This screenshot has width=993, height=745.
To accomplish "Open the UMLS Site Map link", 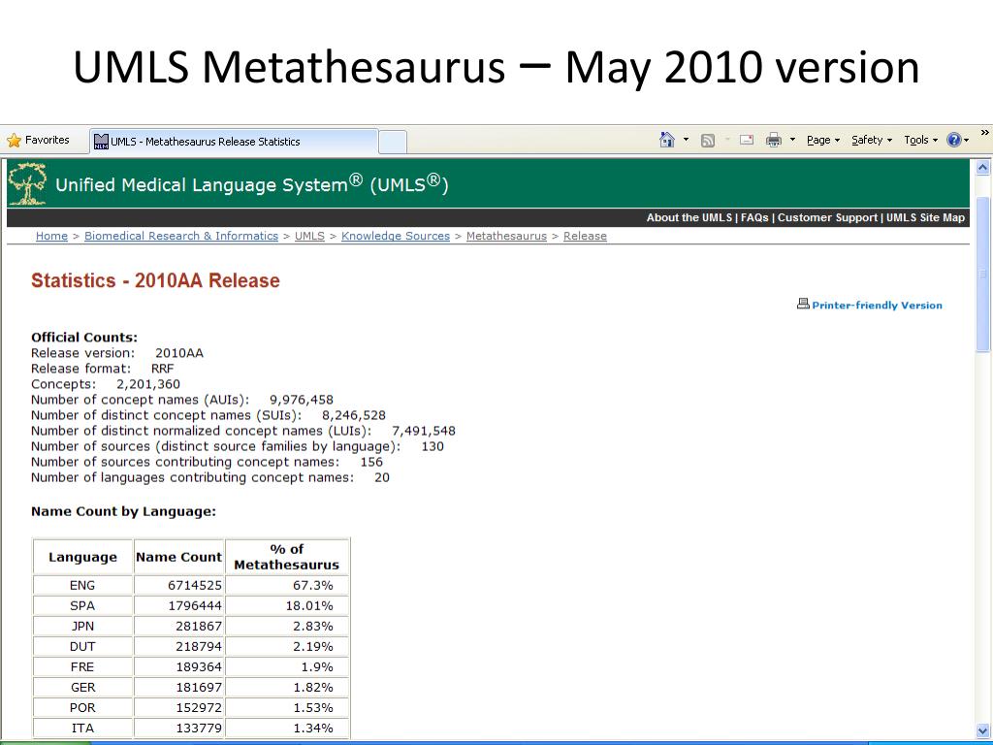I will click(x=925, y=217).
